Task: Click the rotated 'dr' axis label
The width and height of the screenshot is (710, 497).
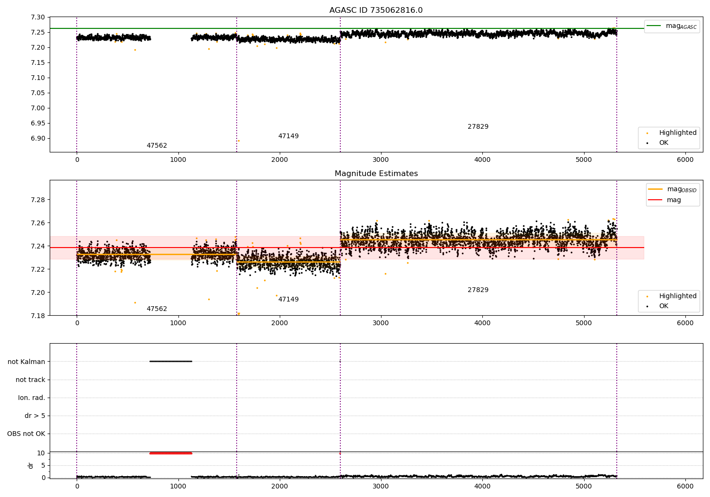Action: (31, 465)
